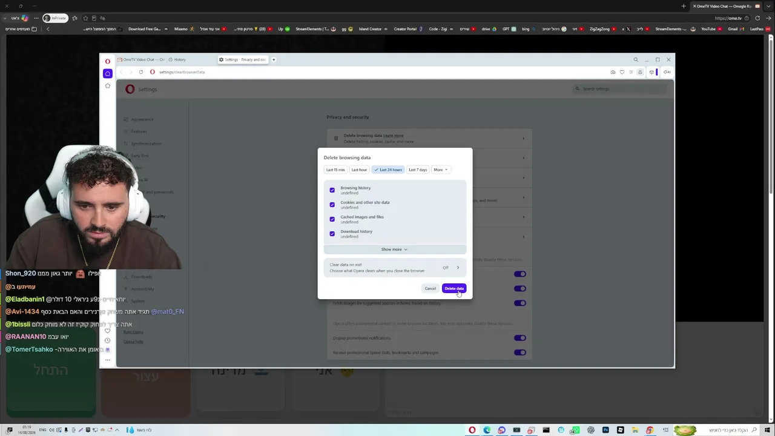Screen dimensions: 775x436
Task: Toggle the second switch in the settings list
Action: [x=520, y=289]
